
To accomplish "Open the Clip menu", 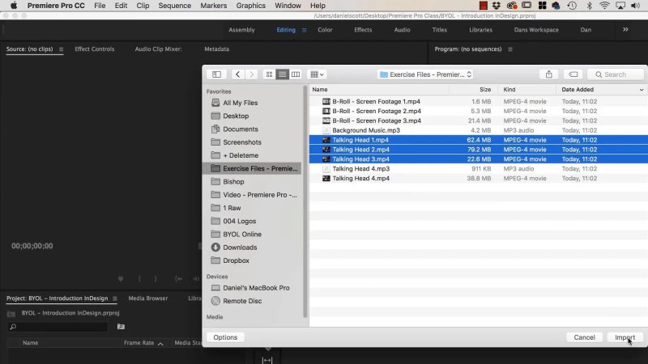I will 143,6.
